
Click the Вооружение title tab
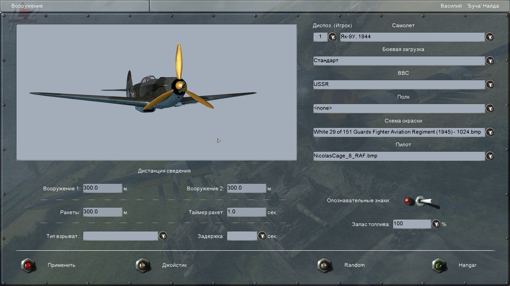coord(27,6)
